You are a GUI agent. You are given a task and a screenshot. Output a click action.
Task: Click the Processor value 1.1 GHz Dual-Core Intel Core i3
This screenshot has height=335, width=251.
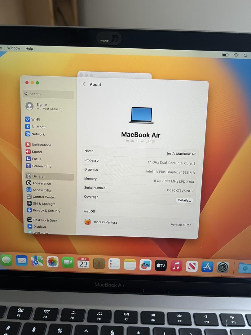pos(171,163)
